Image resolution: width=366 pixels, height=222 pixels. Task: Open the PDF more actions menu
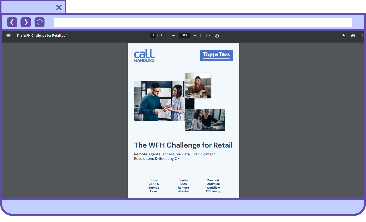[x=363, y=35]
